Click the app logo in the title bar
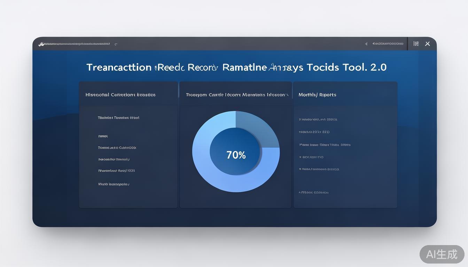Screen dimensions: 468x267 click(41, 44)
